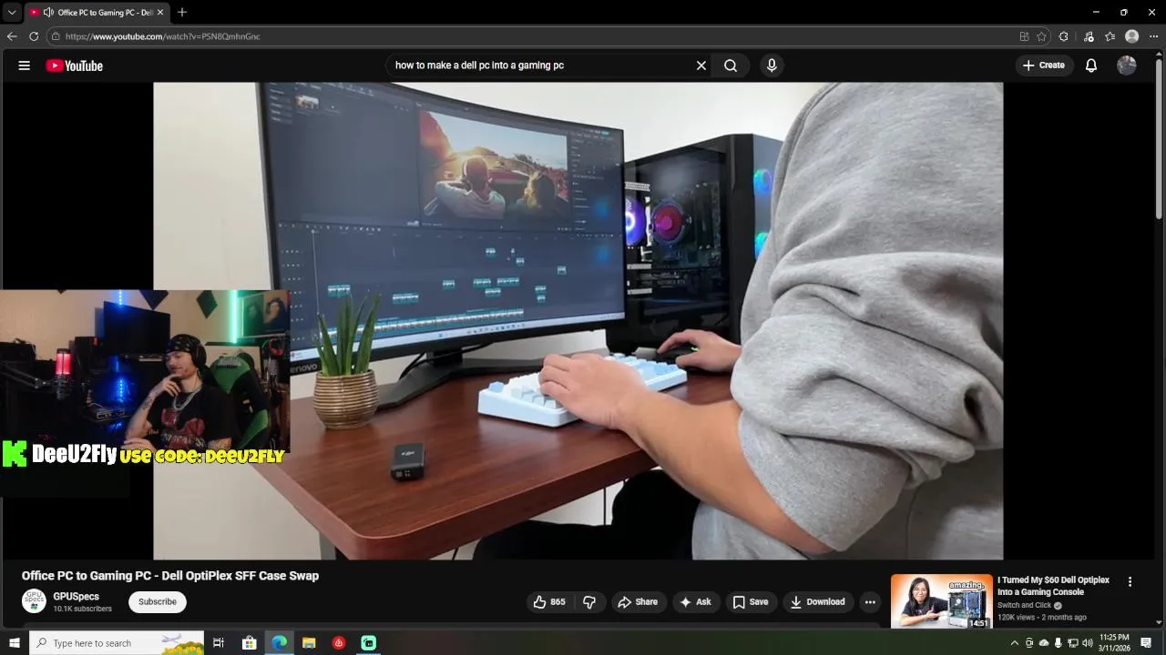This screenshot has width=1166, height=655.
Task: Open browser profile avatar in toolbar
Action: point(1132,36)
